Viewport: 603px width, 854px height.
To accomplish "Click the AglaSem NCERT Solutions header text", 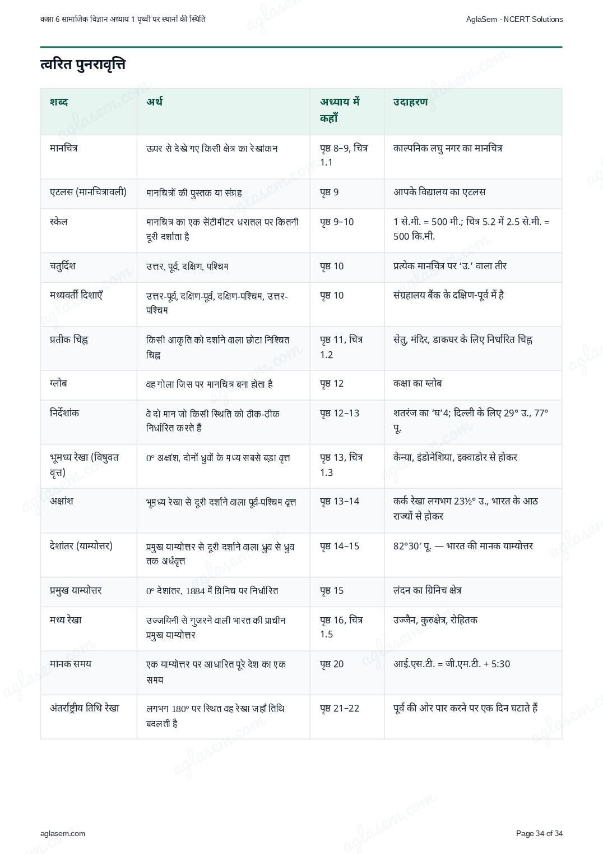I will 514,19.
